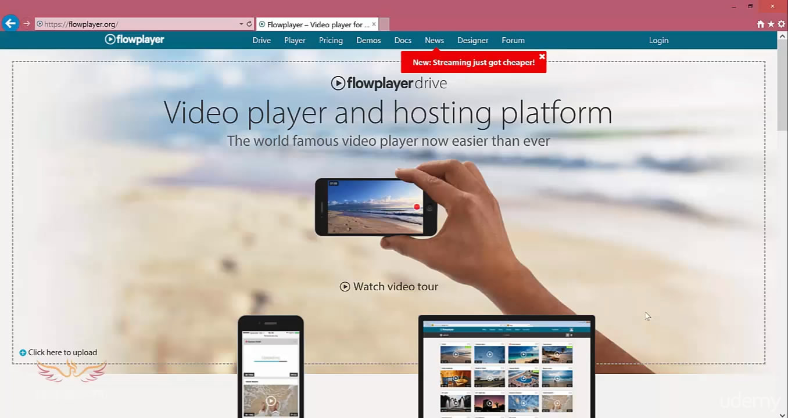
Task: Select the Flowplayer – Video player tab
Action: (317, 24)
